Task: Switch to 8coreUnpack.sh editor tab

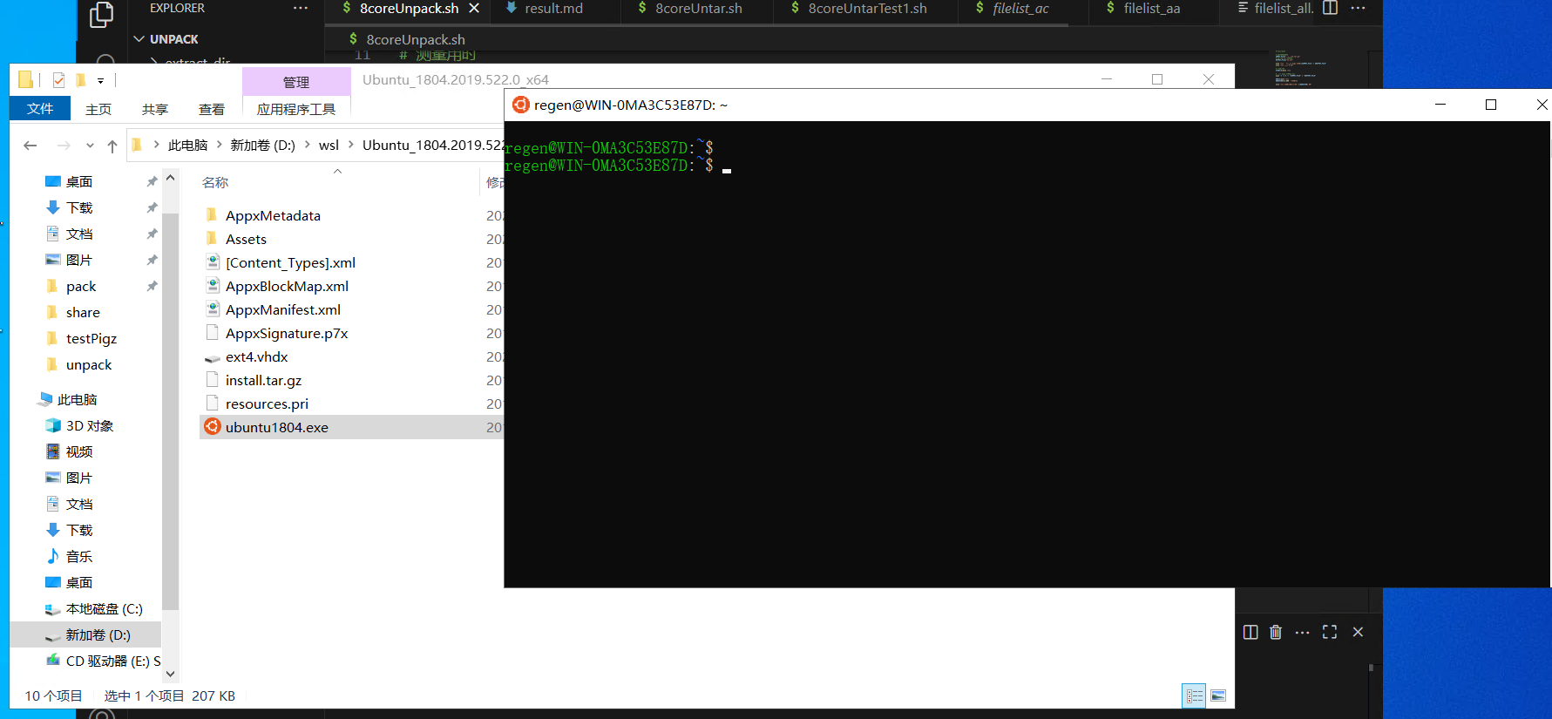Action: tap(409, 9)
